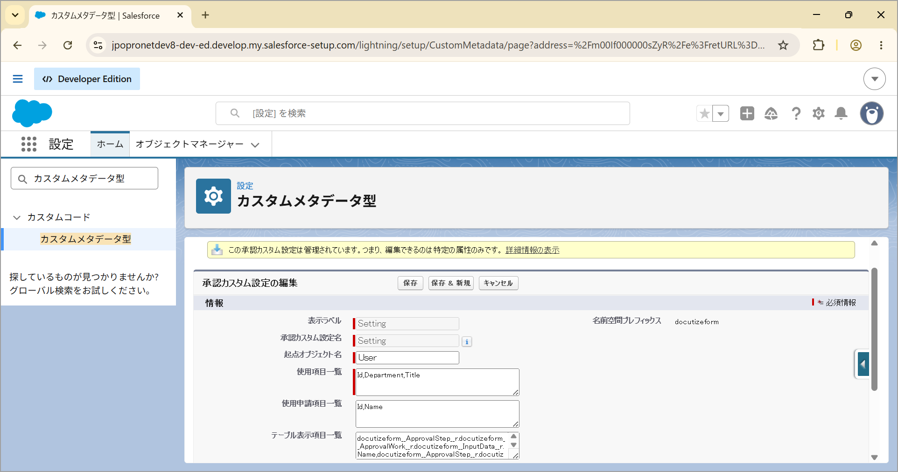Click the 保存 button
This screenshot has height=472, width=898.
[410, 283]
